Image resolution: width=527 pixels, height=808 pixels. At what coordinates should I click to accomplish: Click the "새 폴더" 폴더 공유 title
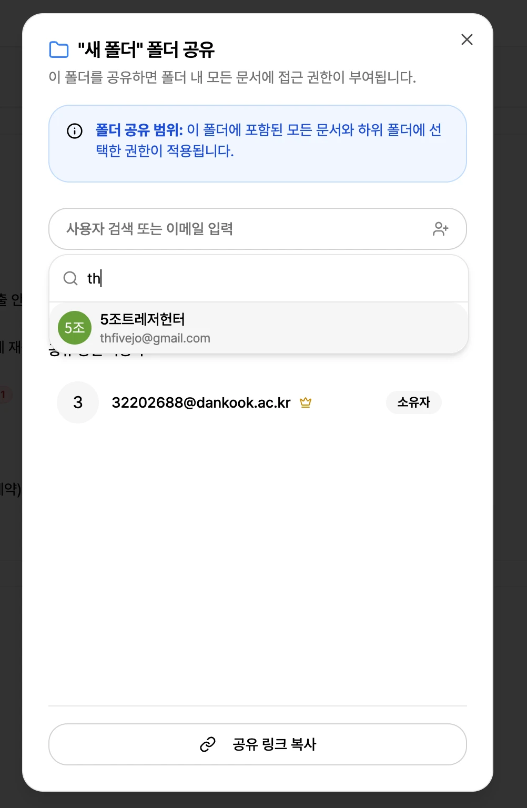pos(146,50)
